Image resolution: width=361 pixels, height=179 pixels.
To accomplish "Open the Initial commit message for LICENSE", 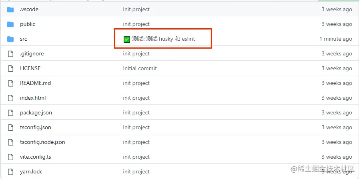I will pos(140,68).
